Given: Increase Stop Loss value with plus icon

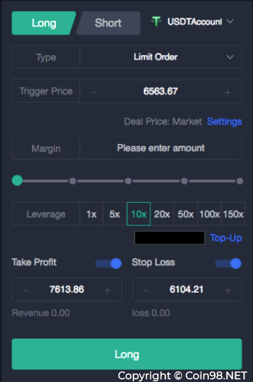Looking at the screenshot, I should click(x=227, y=290).
